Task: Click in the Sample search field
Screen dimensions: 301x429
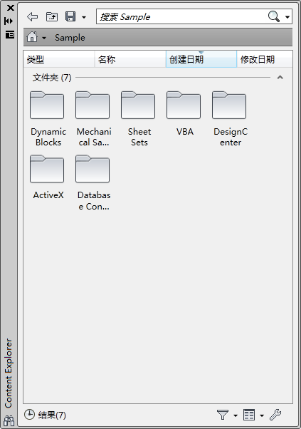Action: [x=181, y=16]
